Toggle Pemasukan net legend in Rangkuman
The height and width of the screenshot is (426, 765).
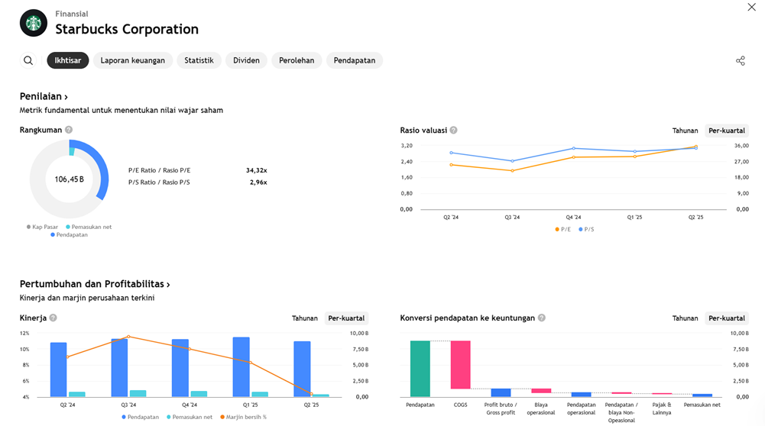point(89,227)
